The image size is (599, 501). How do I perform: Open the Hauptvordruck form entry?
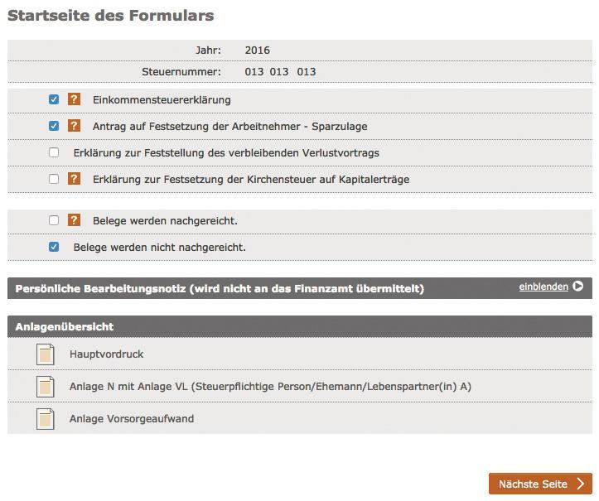(106, 354)
